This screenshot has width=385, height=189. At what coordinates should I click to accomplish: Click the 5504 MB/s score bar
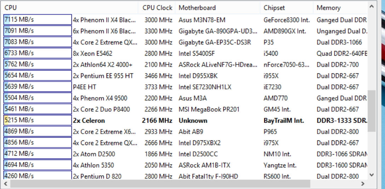(x=38, y=98)
